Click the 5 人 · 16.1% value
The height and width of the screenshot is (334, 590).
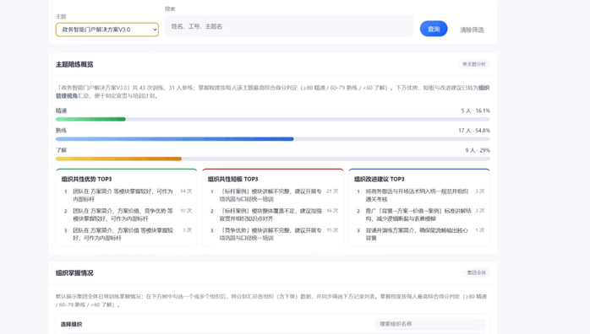pos(476,111)
